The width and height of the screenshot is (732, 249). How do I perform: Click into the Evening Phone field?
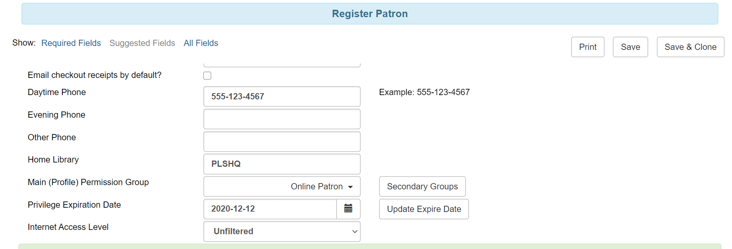click(282, 119)
